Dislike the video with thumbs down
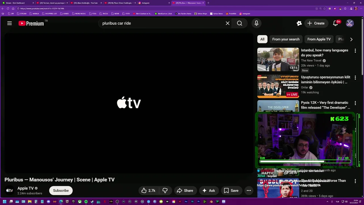This screenshot has width=364, height=205. point(165,190)
